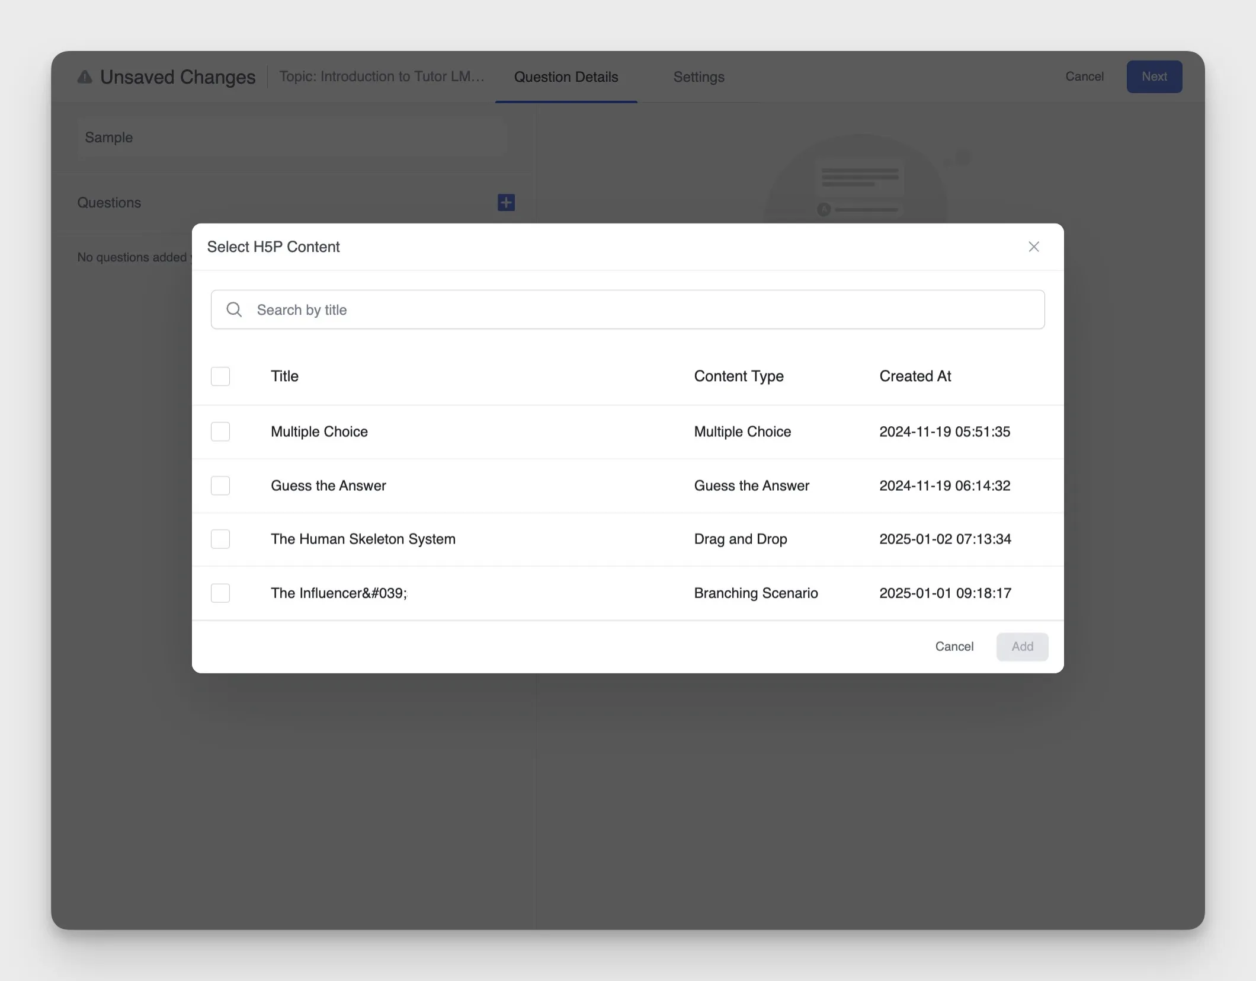Select The Influencer row checkbox
1256x981 pixels.
[x=220, y=593]
